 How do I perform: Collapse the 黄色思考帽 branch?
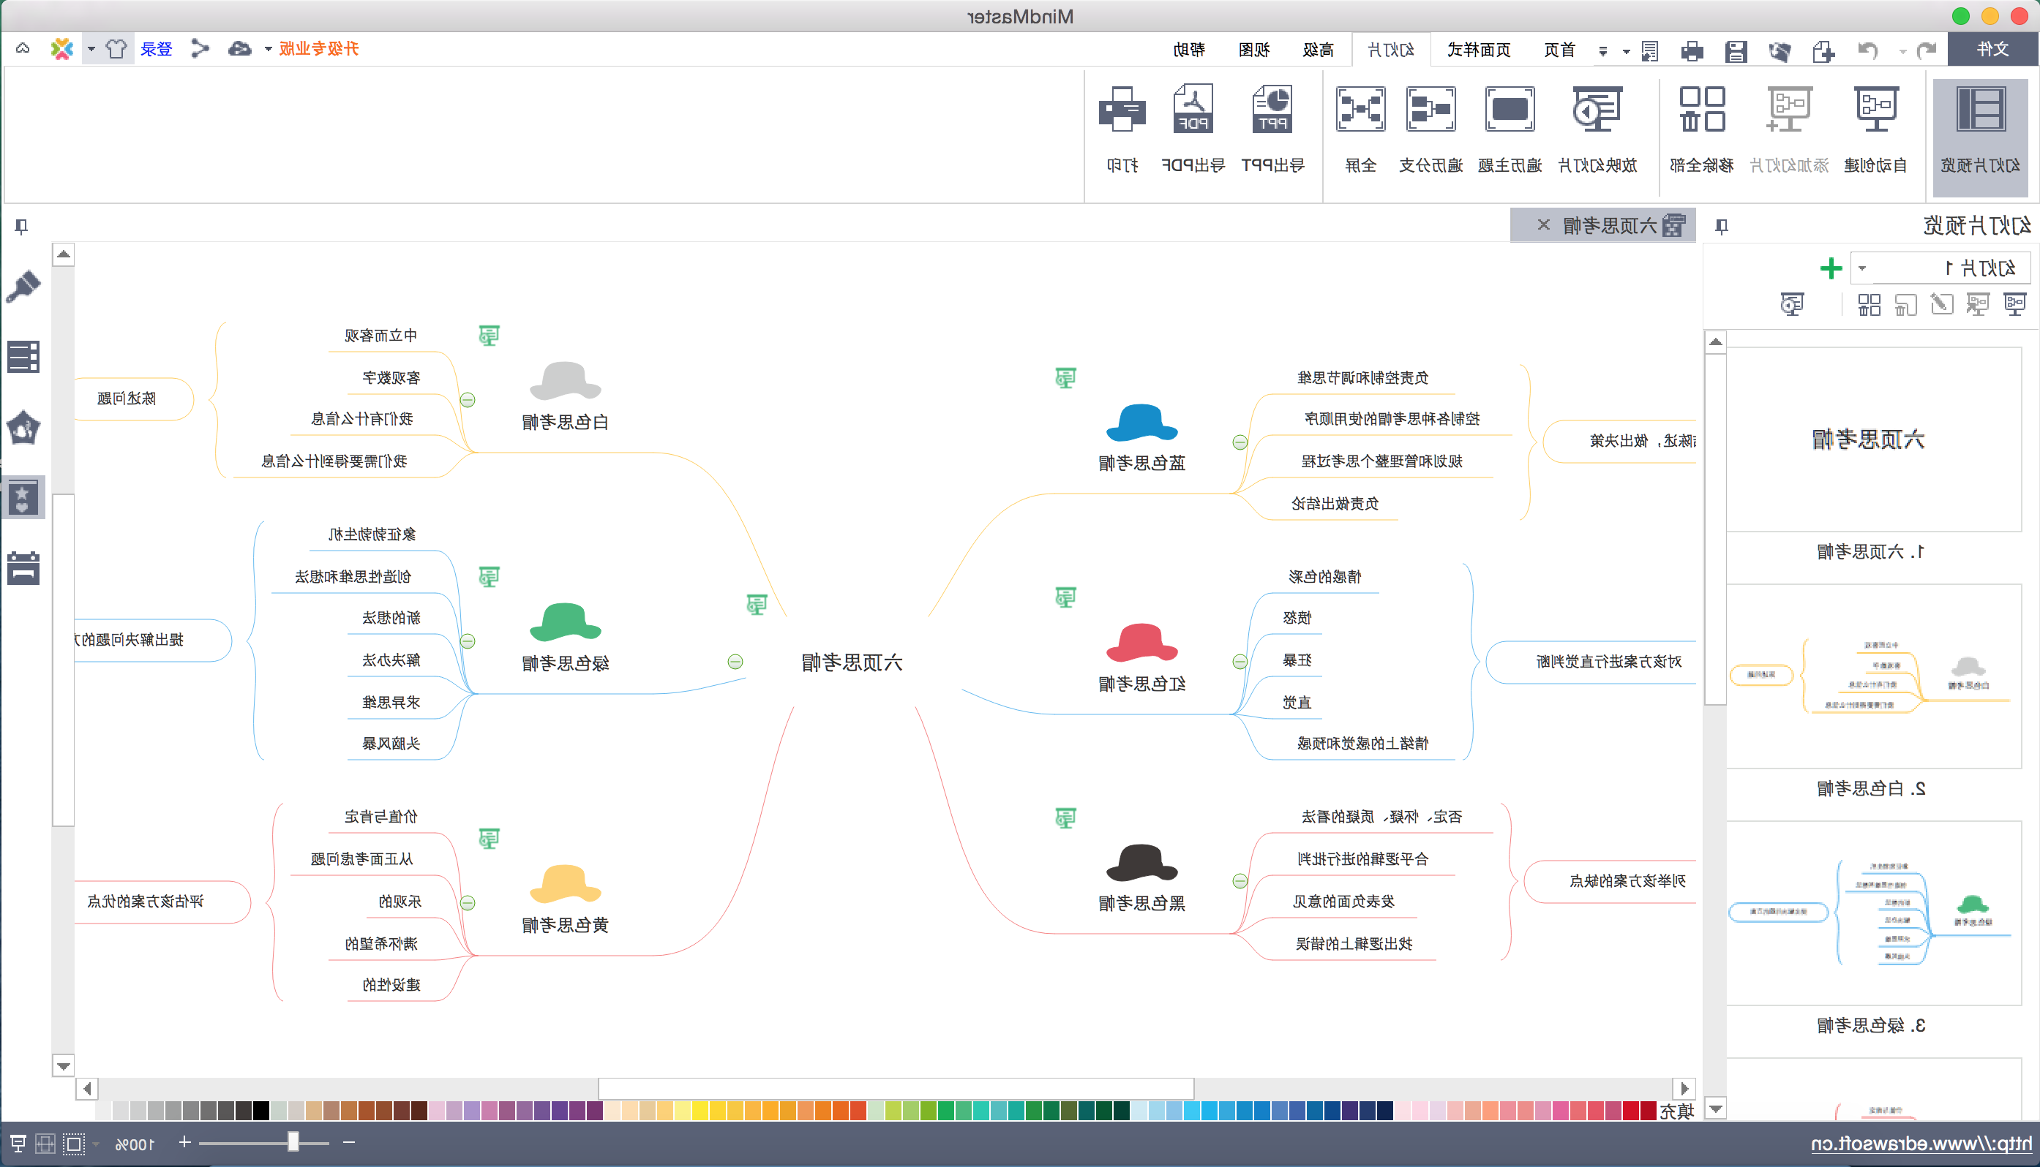coord(468,902)
